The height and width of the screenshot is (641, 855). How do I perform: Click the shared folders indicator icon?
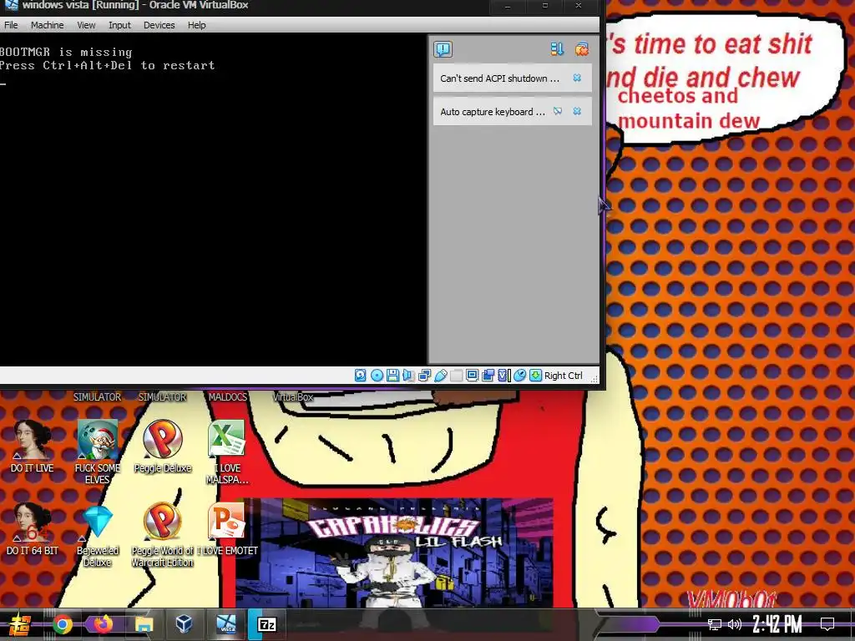click(457, 375)
